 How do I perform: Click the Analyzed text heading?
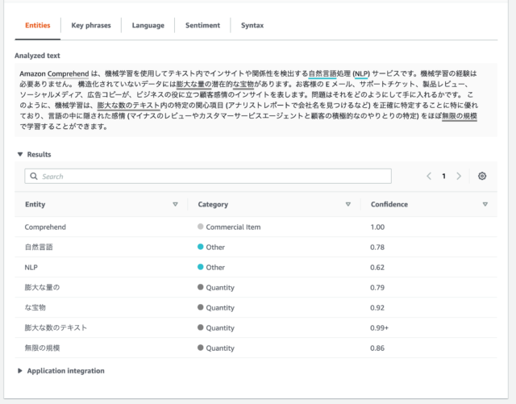(x=37, y=56)
